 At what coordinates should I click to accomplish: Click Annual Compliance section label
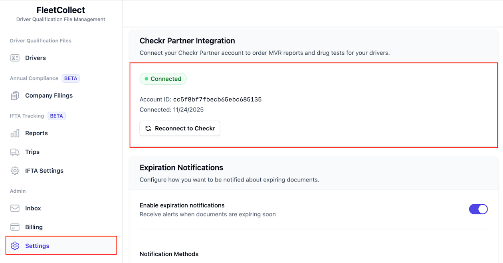34,78
